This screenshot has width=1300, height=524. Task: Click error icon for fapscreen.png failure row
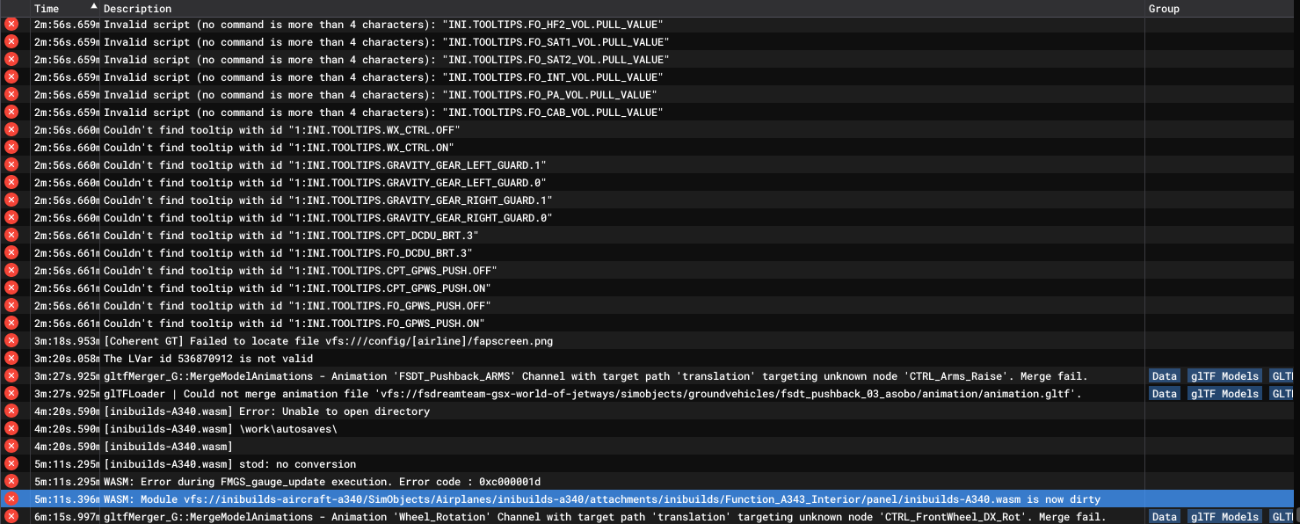pyautogui.click(x=11, y=341)
